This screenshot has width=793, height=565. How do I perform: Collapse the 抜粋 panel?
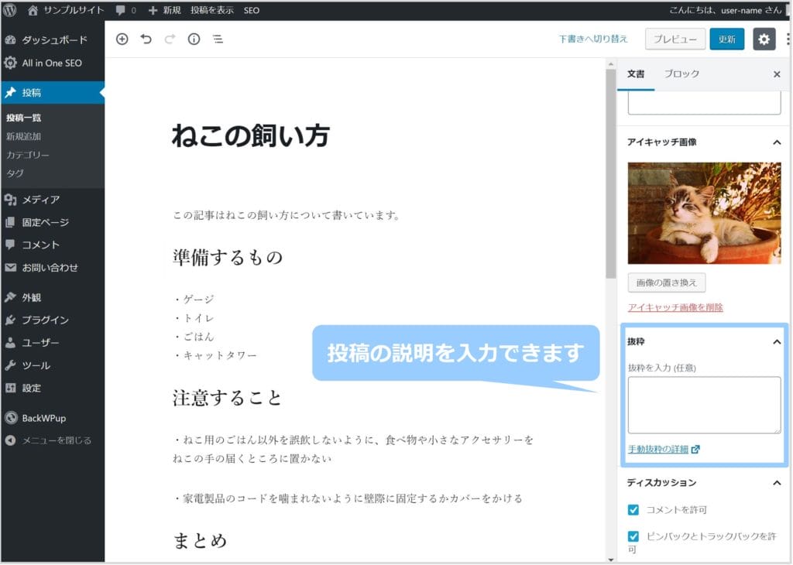[777, 342]
